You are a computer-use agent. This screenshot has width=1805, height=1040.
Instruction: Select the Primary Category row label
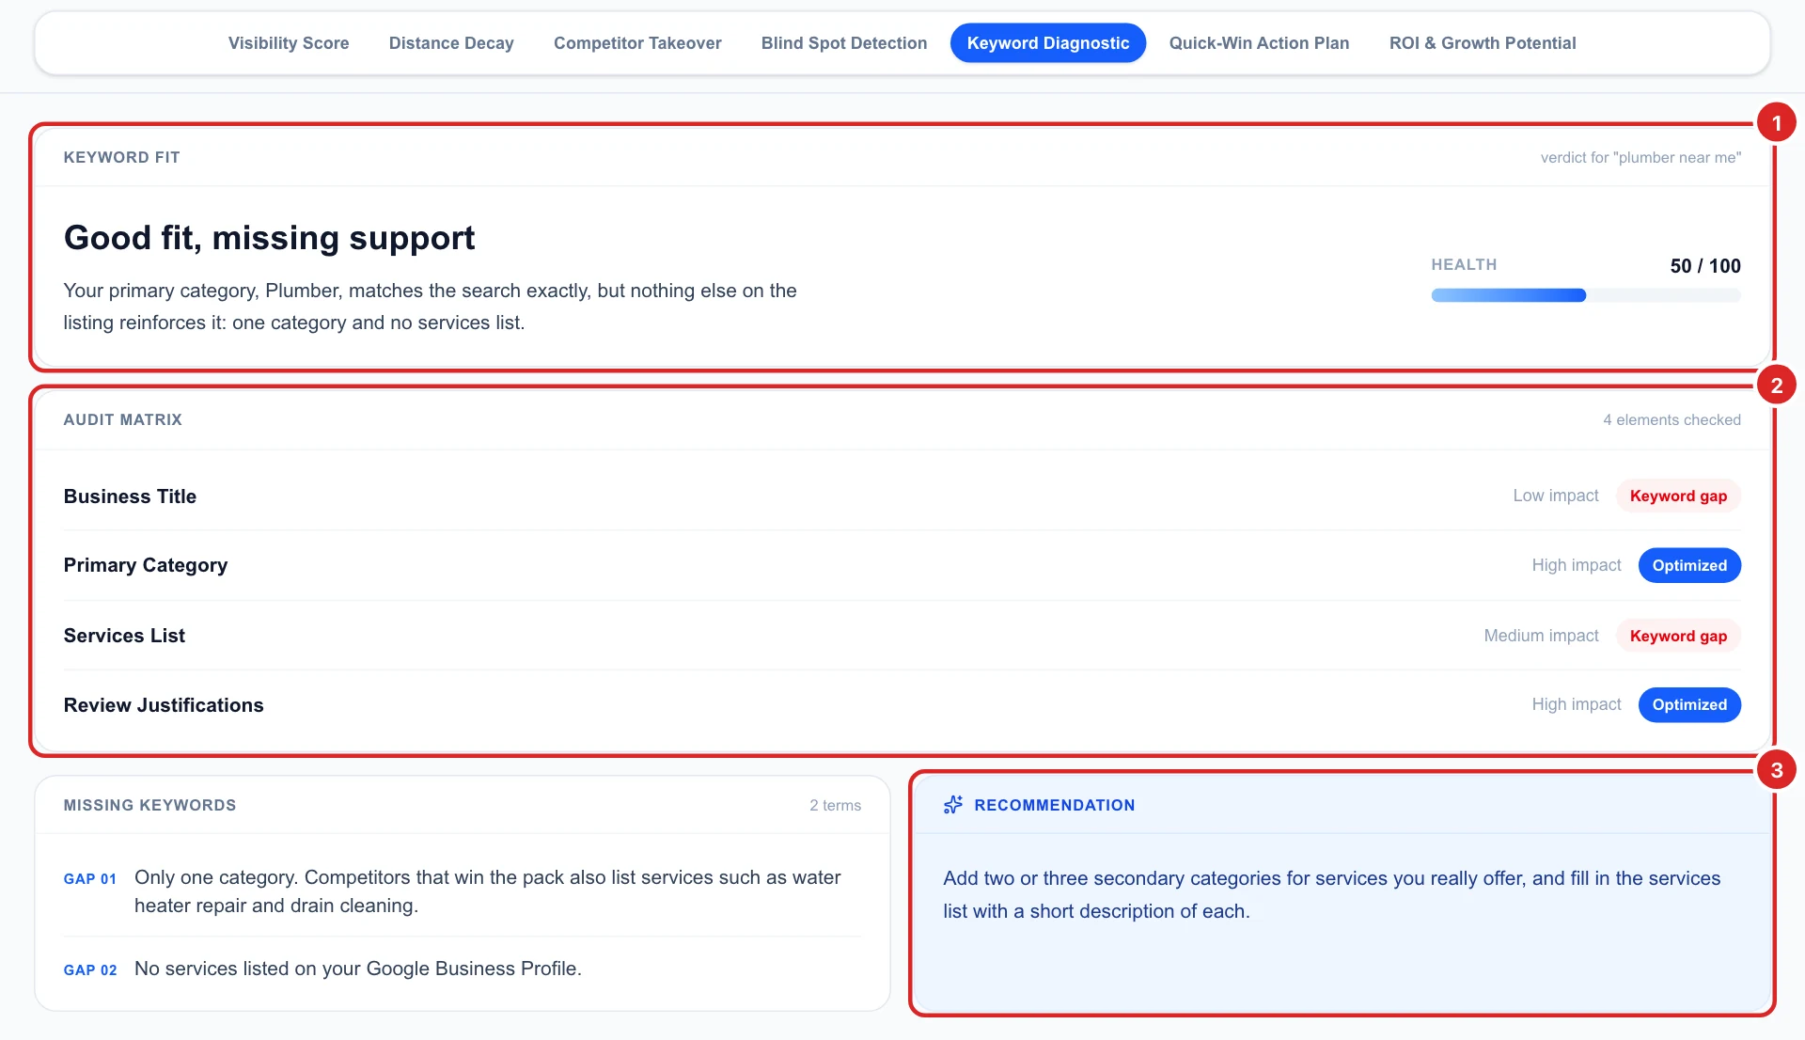[x=146, y=565]
